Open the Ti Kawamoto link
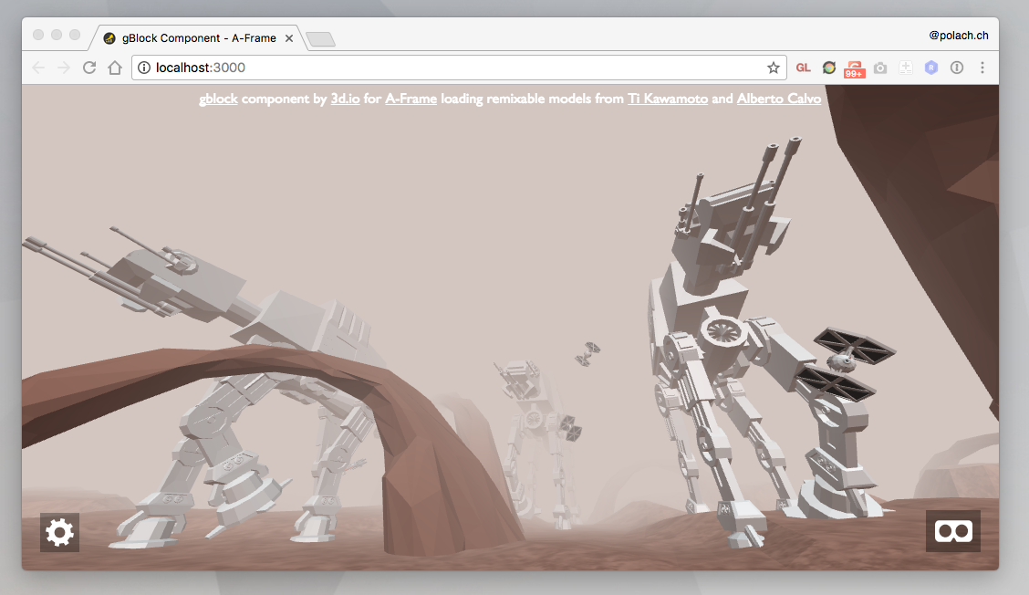Viewport: 1029px width, 595px height. 668,99
